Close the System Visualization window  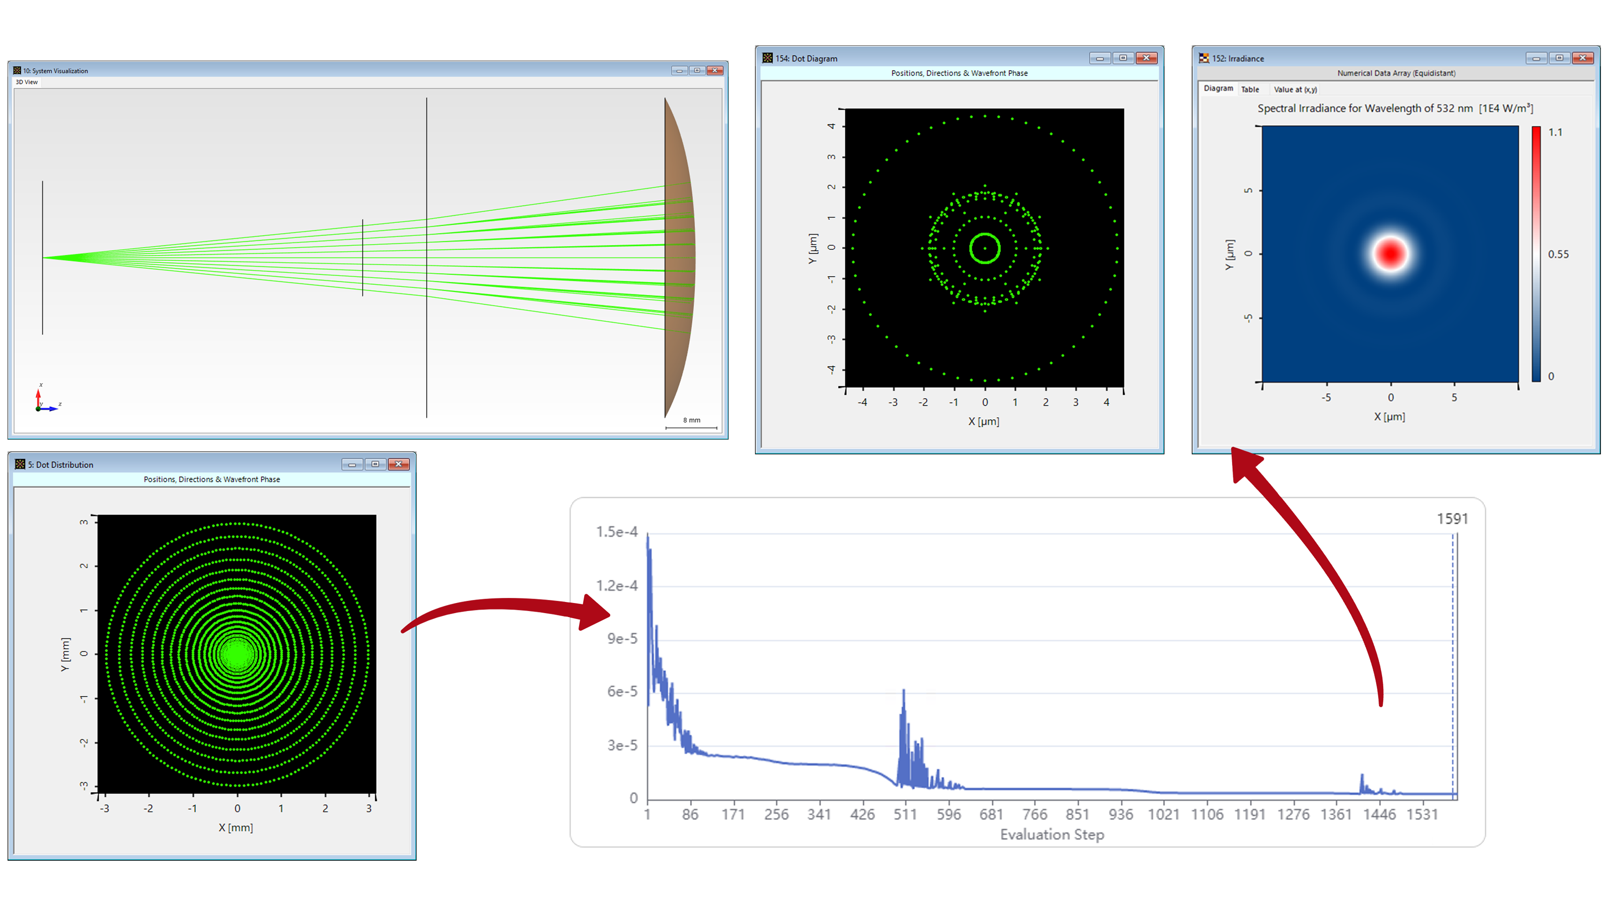[715, 70]
